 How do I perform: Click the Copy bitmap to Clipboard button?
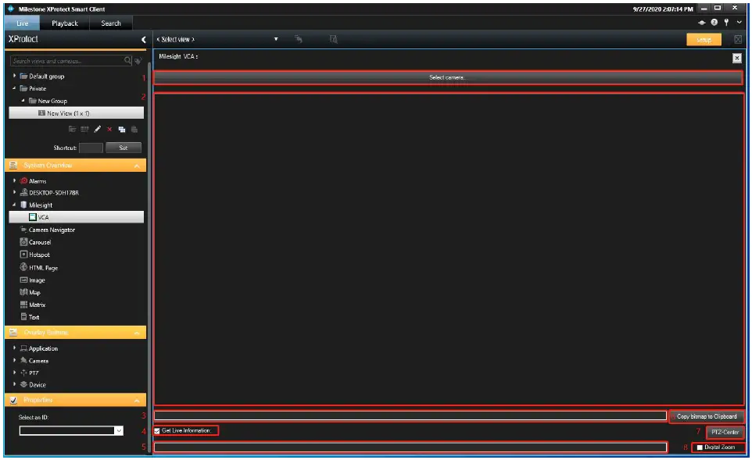click(x=706, y=416)
